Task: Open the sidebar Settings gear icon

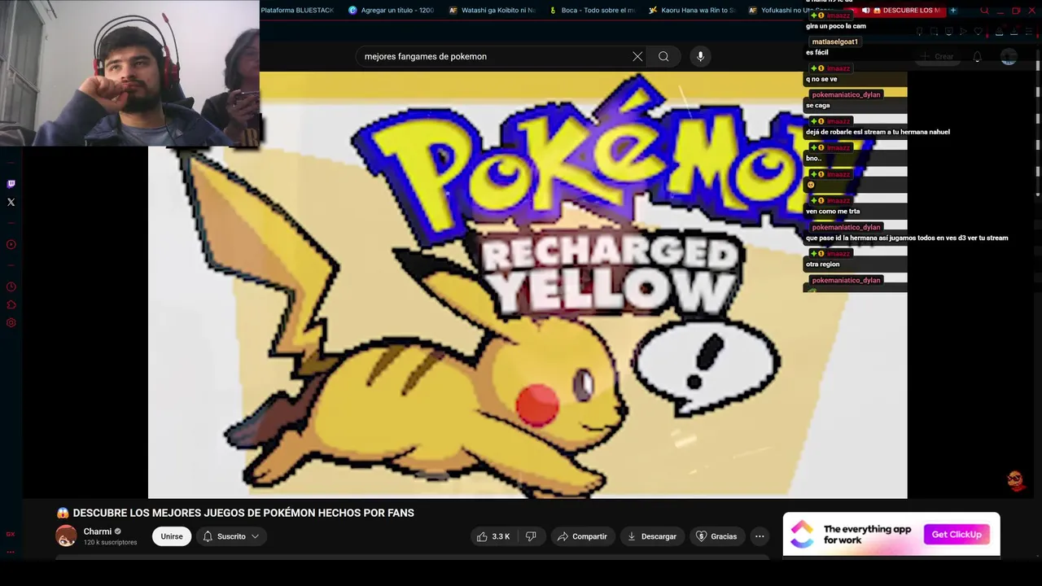Action: 11,322
